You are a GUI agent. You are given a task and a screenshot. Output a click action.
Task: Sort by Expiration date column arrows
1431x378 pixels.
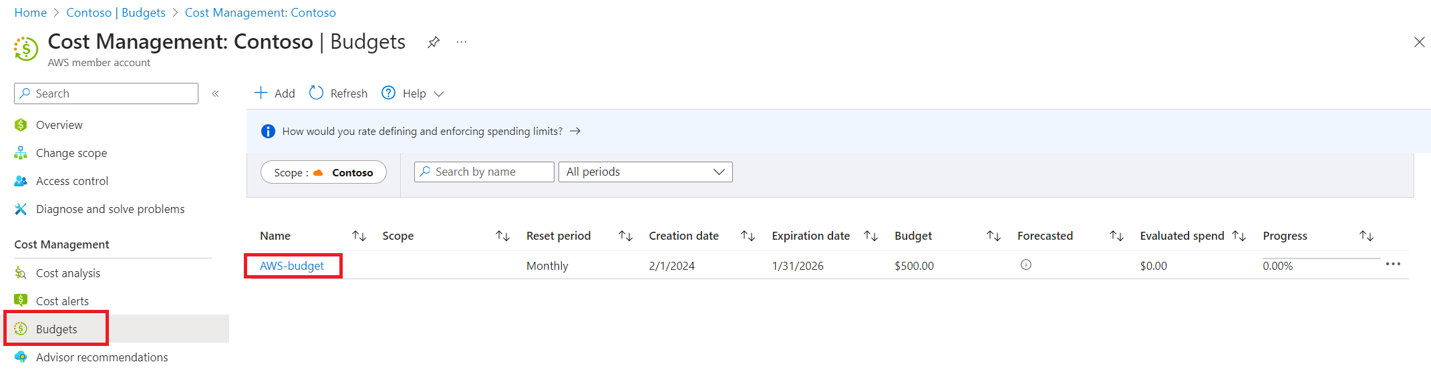pos(870,236)
